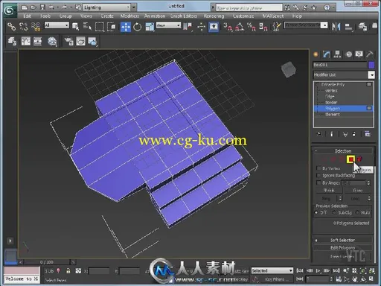The height and width of the screenshot is (286, 381).
Task: Switch to the Hierarchy command panel tab
Action: pos(337,54)
